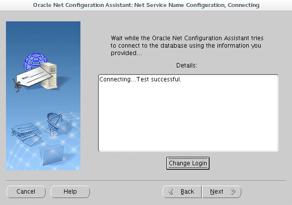Click the satellite dish graphic
Image resolution: width=292 pixels, height=205 pixels.
pos(55,123)
